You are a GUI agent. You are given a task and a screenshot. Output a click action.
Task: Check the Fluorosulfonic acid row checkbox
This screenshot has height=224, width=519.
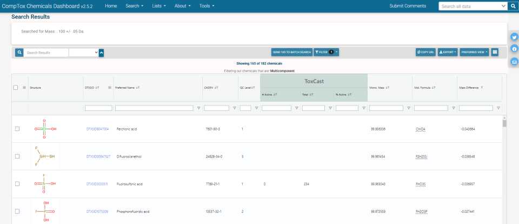click(x=17, y=184)
